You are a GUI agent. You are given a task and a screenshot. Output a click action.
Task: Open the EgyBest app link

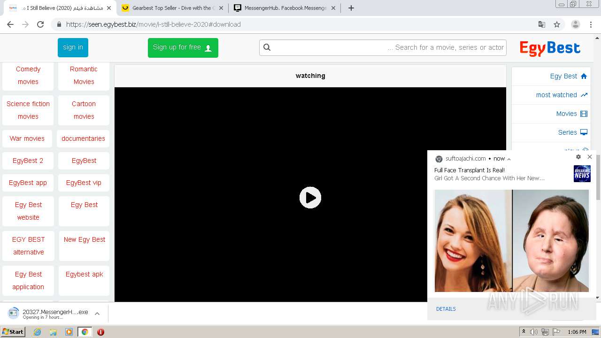pos(28,183)
